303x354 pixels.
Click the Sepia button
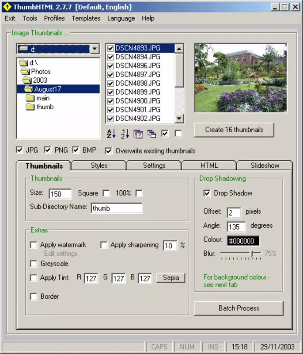(x=171, y=278)
